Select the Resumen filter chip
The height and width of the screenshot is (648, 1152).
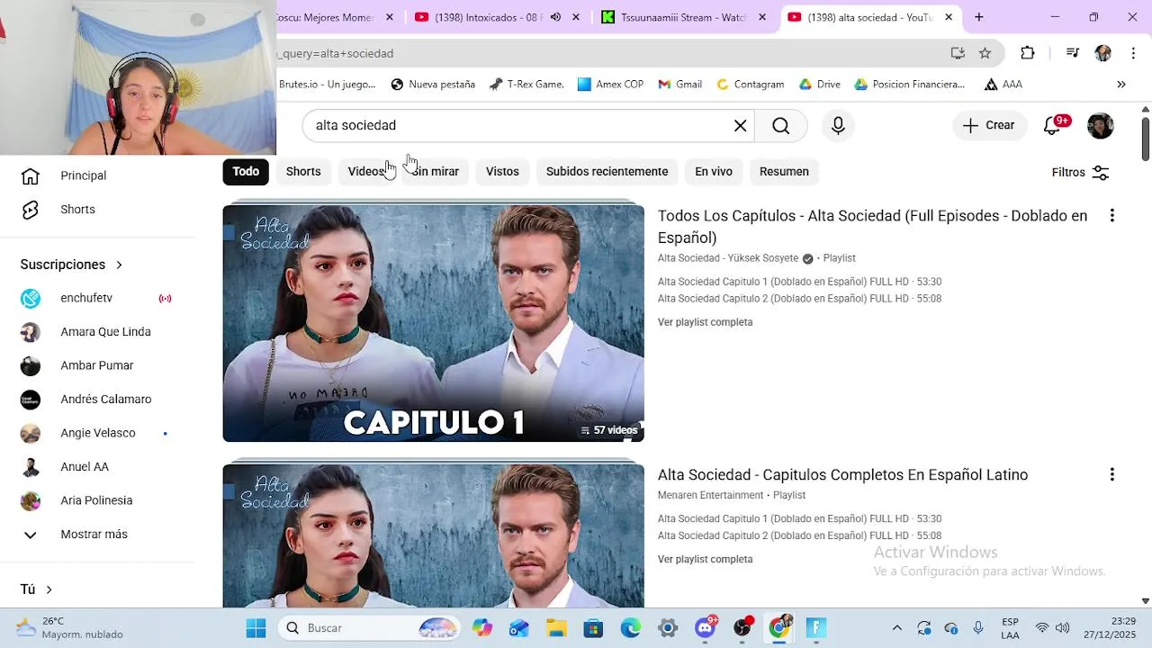coord(784,172)
